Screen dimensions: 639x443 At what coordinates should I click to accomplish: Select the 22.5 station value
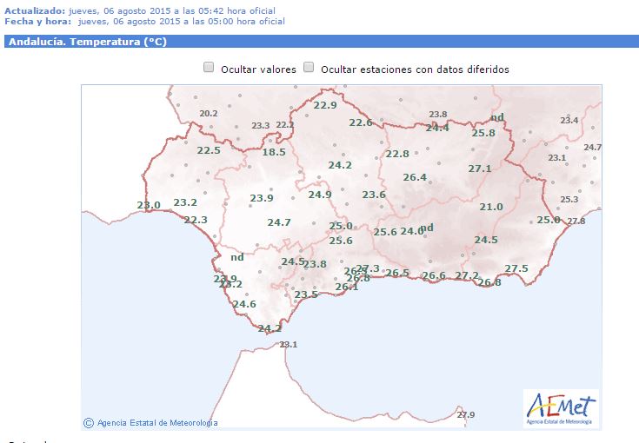point(209,150)
